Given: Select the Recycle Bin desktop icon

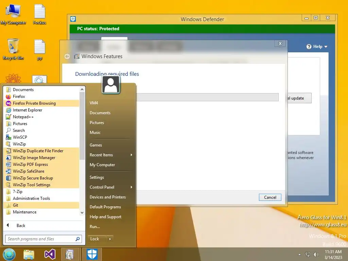Looking at the screenshot, I should pos(13,49).
